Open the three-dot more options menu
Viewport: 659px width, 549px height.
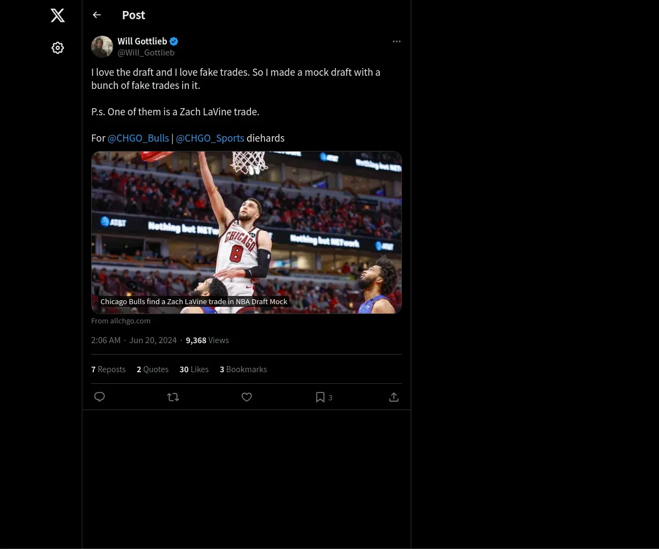click(396, 42)
